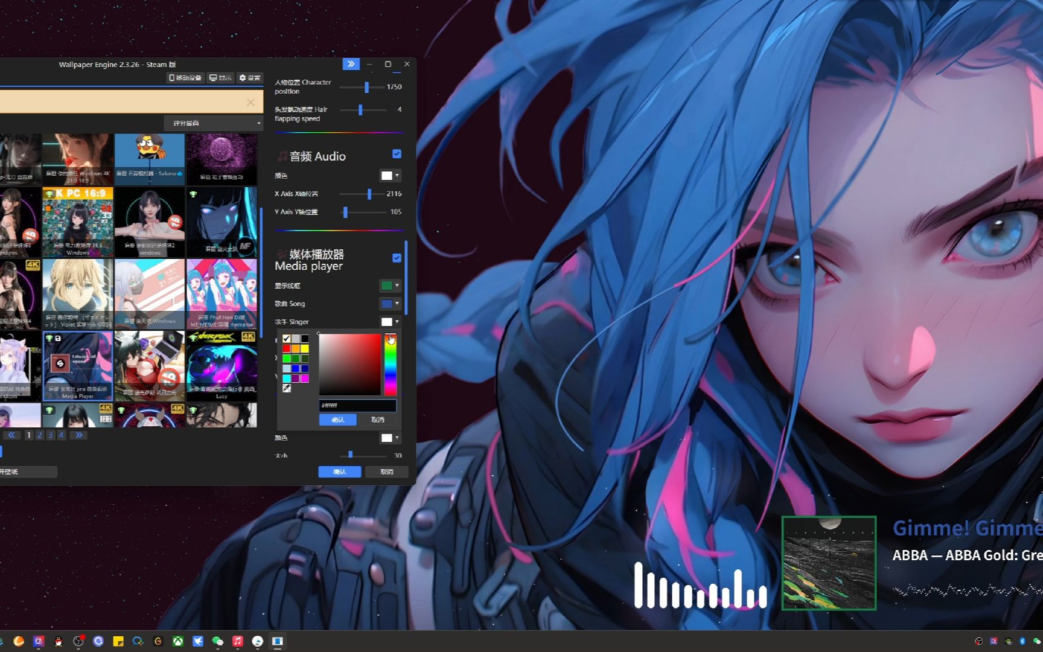Open the 歌手 Singer color dropdown

pos(390,322)
